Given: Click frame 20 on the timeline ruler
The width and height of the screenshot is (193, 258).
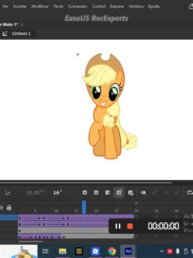Looking at the screenshot, I should point(96,211).
